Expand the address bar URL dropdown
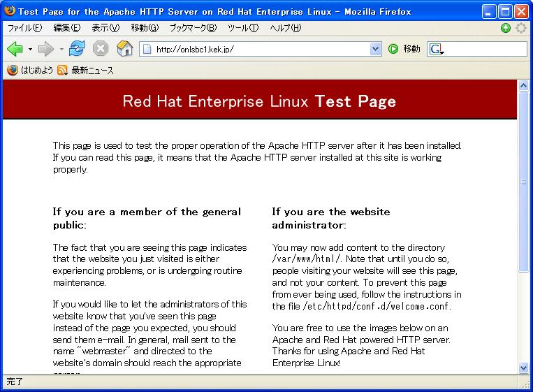The image size is (533, 392). pos(375,50)
